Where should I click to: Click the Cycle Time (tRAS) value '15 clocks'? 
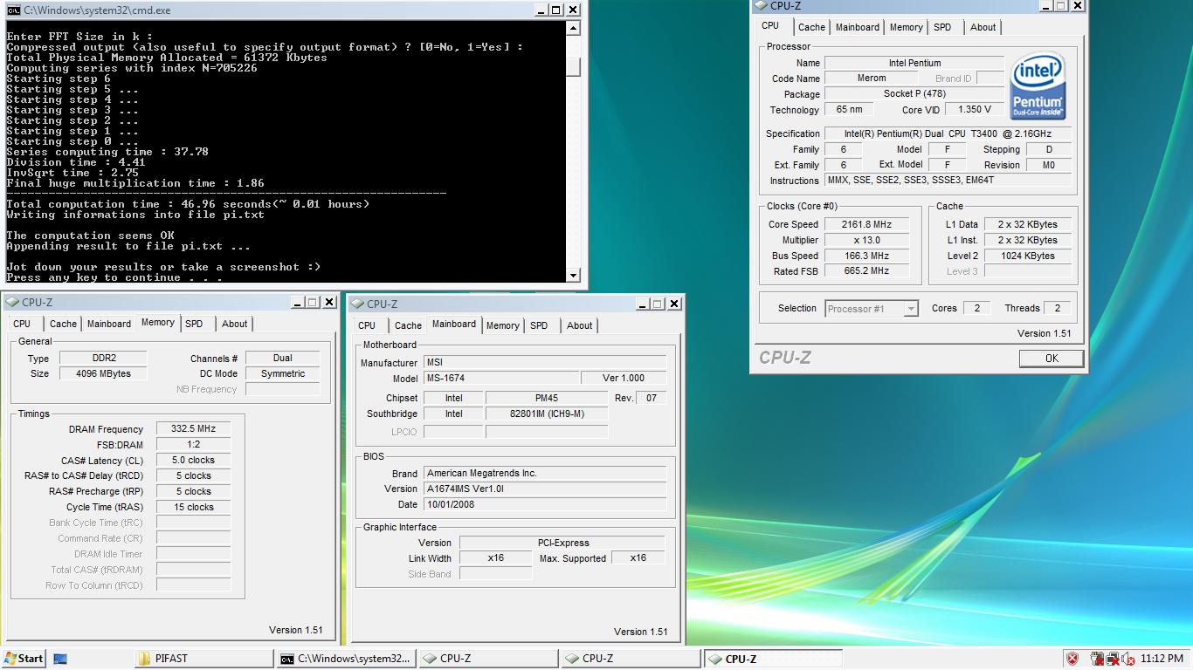194,507
